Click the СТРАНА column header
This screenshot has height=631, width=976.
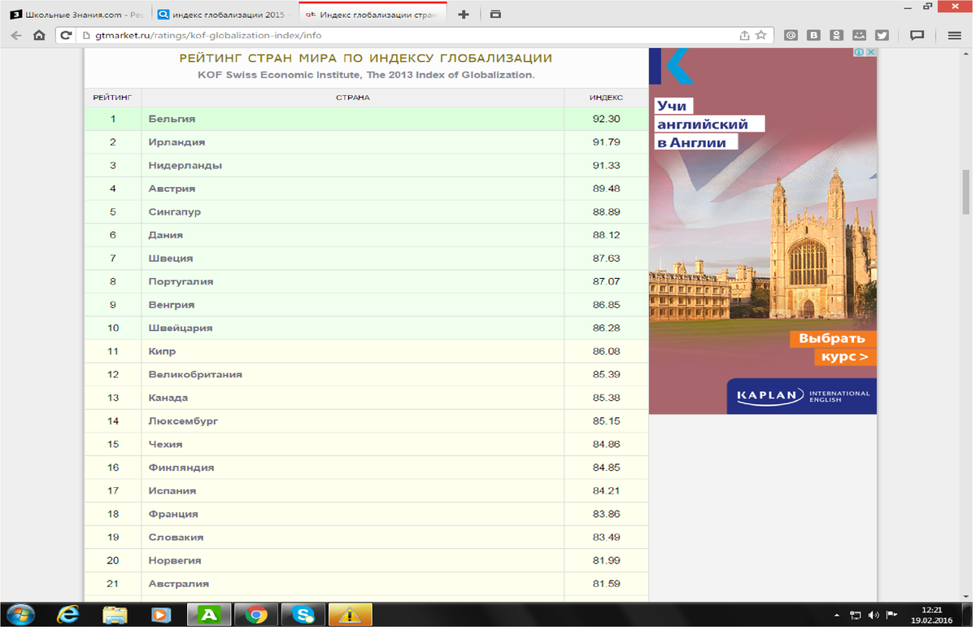point(352,98)
